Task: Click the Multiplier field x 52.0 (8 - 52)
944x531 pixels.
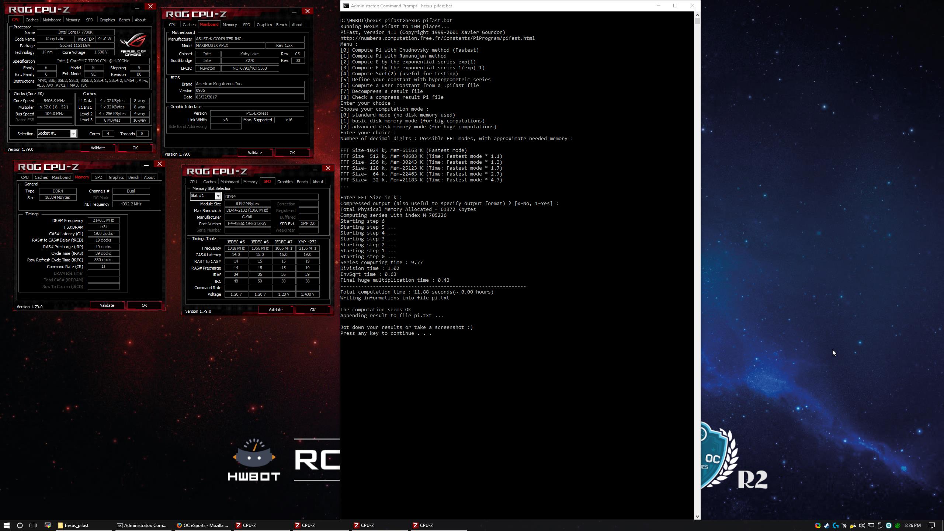Action: pyautogui.click(x=54, y=107)
